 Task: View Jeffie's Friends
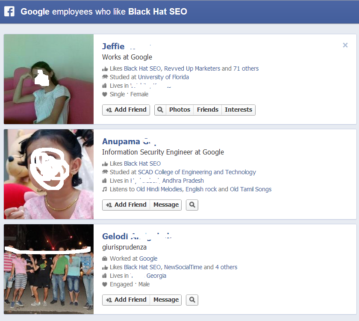(208, 110)
